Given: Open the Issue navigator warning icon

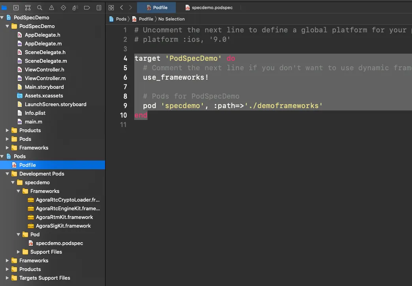Looking at the screenshot, I should (51, 7).
